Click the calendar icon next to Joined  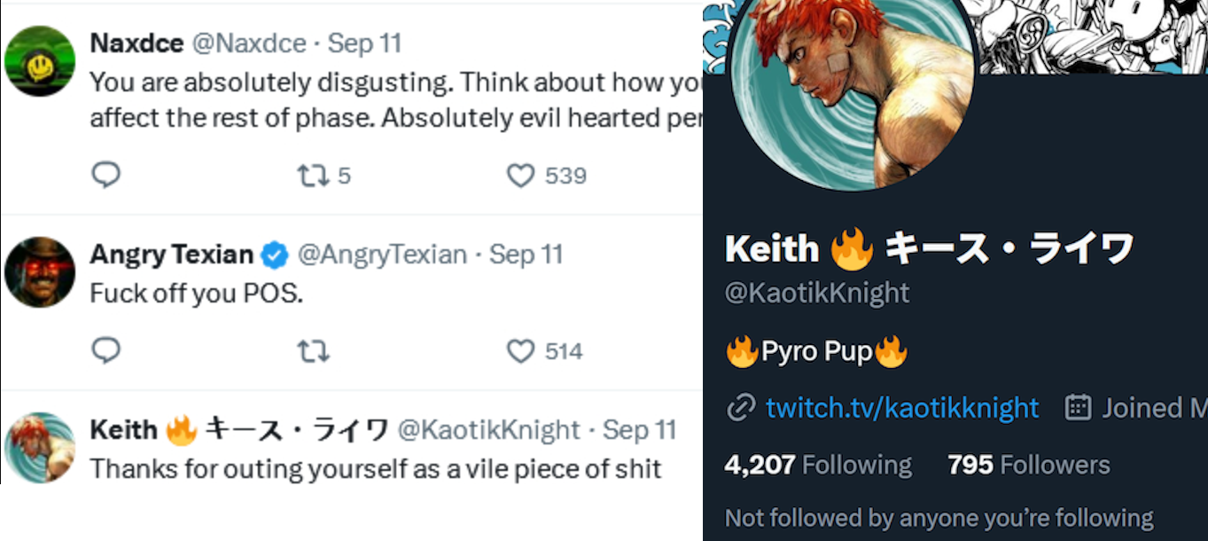pyautogui.click(x=1077, y=408)
